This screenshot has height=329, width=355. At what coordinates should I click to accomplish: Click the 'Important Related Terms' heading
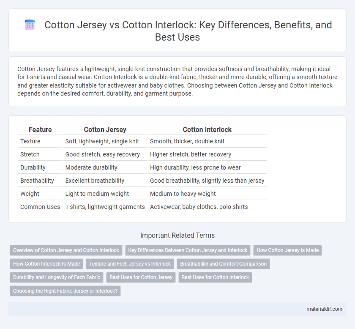coord(177,236)
